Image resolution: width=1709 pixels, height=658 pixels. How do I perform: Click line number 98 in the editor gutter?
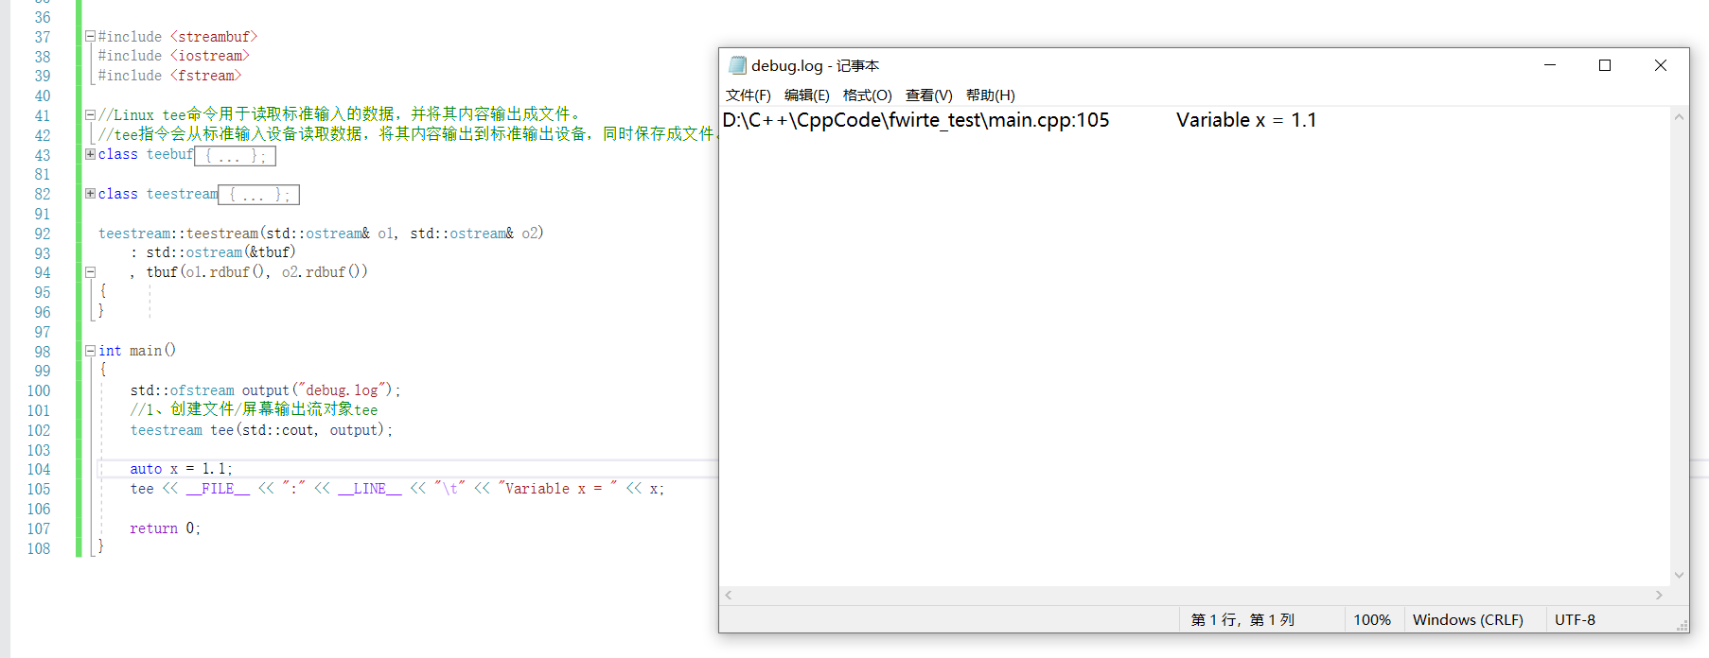(x=43, y=352)
